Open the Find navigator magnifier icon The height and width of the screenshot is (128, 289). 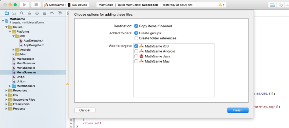[x=22, y=13]
